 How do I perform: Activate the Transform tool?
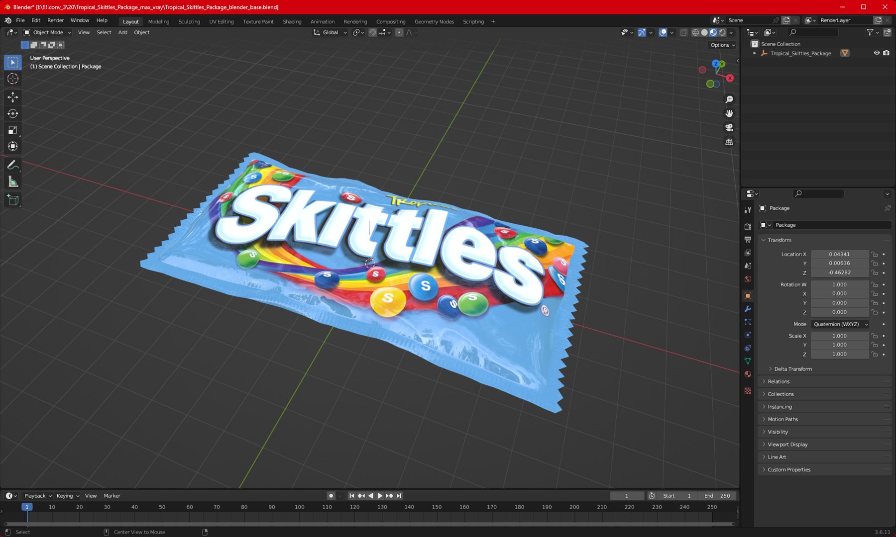pos(13,146)
